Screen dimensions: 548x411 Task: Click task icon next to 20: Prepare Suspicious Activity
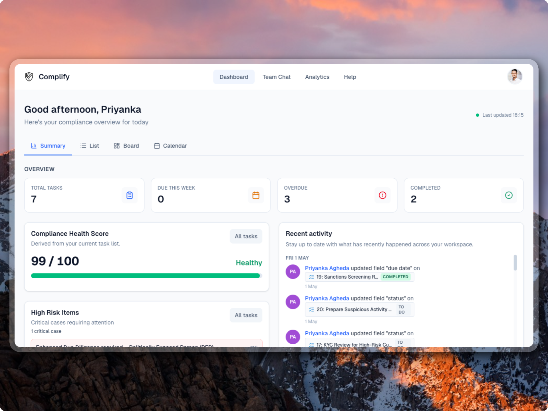[311, 310]
